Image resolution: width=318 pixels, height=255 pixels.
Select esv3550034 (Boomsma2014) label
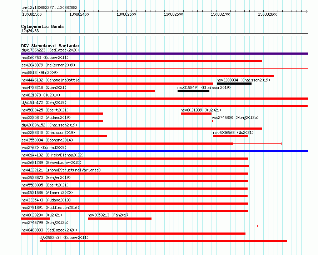pyautogui.click(x=47, y=140)
